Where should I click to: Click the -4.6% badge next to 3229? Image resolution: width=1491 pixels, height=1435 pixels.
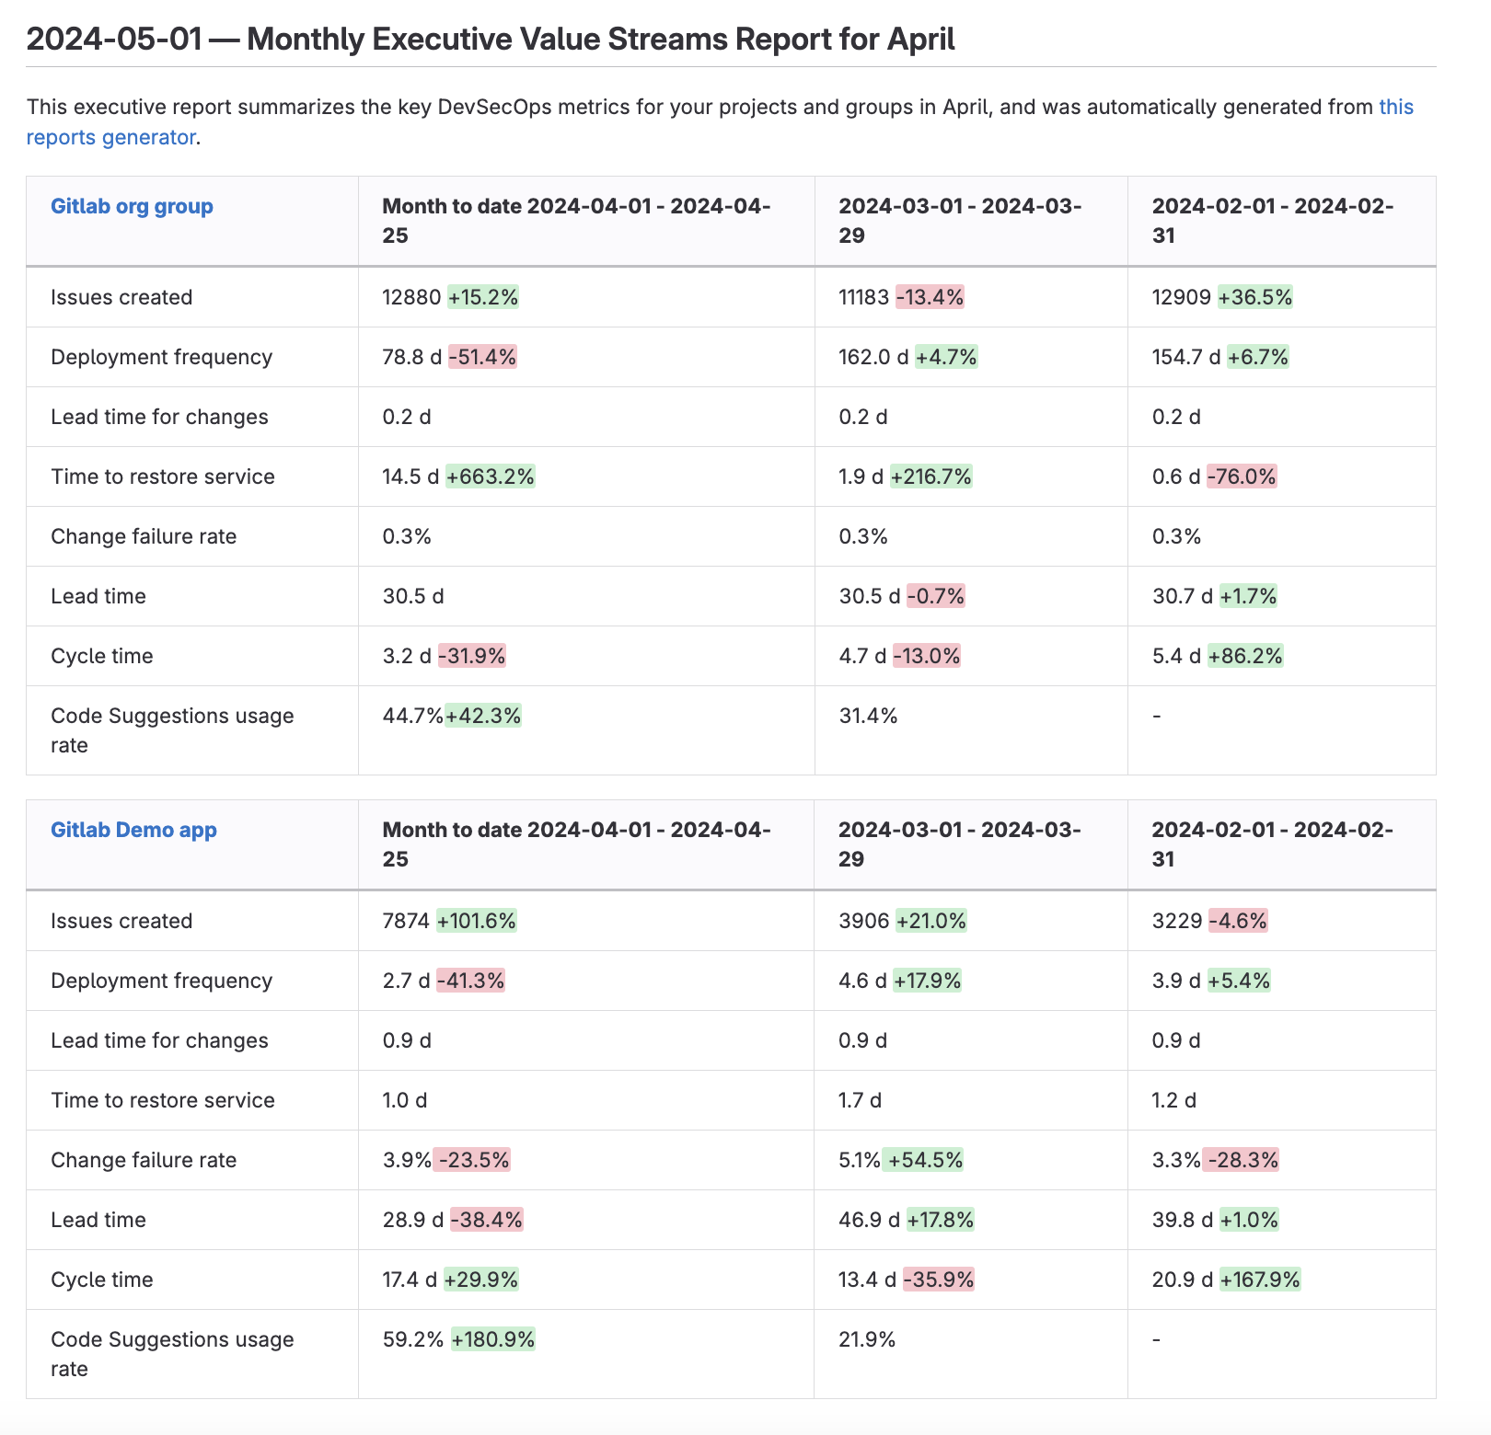click(1239, 921)
